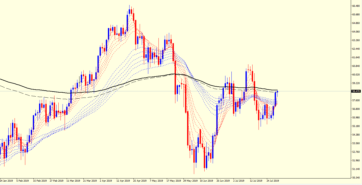Pick the 55.980 value on price scale
The height and width of the screenshot is (185, 362).
(x=356, y=118)
